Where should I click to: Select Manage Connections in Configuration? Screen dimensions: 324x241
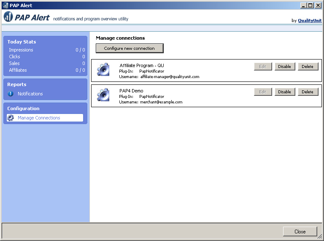coord(45,118)
